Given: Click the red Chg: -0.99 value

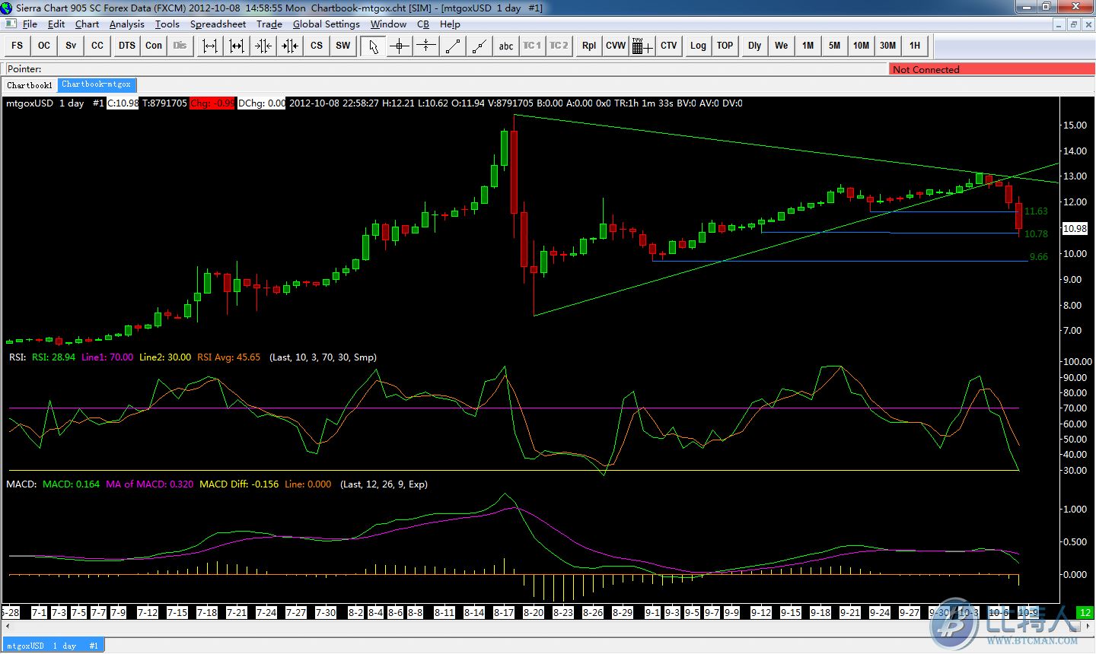Looking at the screenshot, I should 212,103.
